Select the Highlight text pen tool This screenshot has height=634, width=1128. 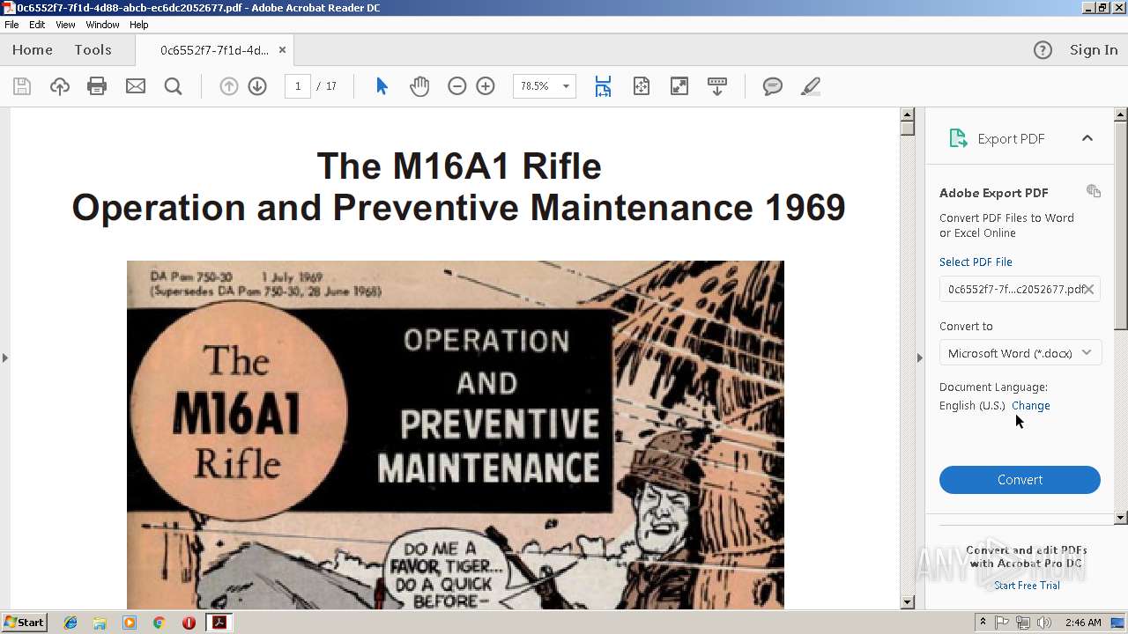coord(810,86)
